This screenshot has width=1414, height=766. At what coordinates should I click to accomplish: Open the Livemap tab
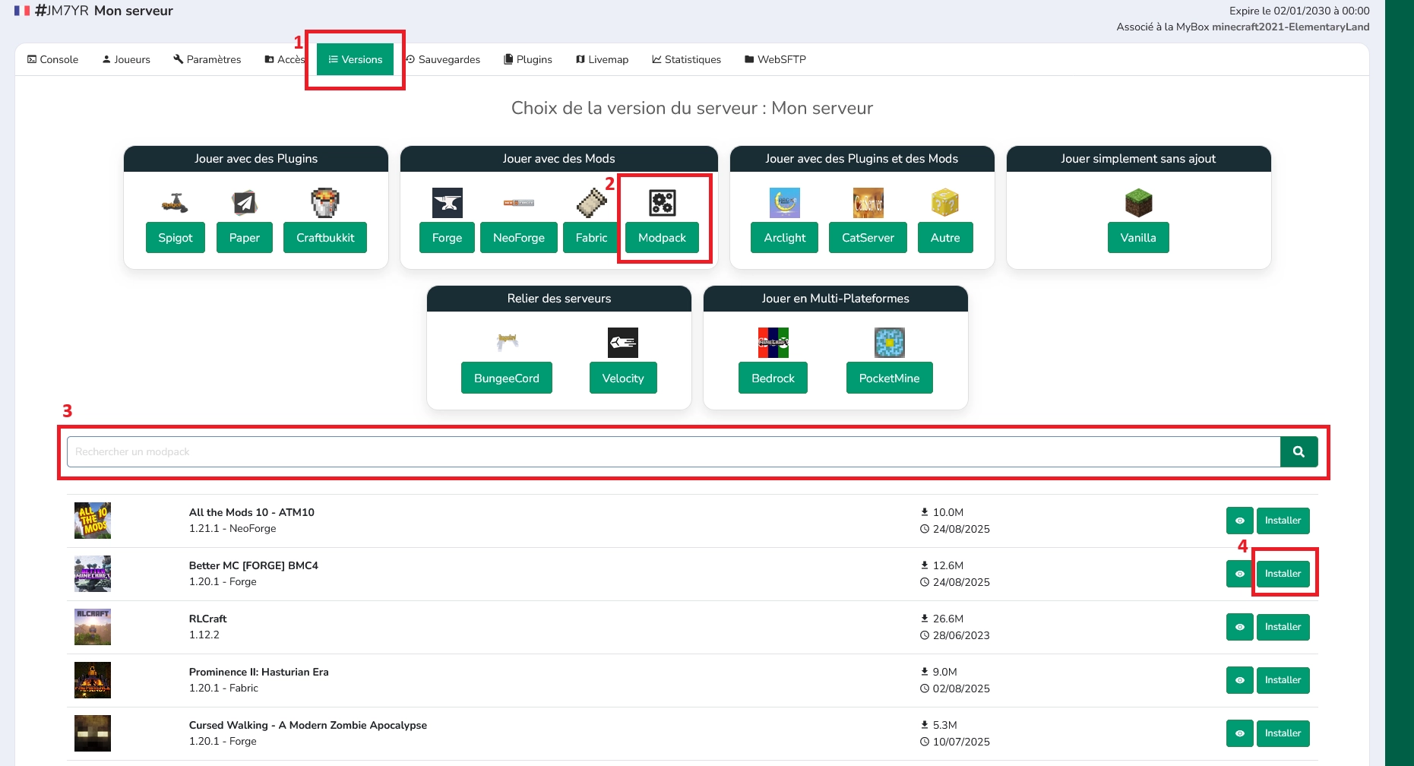[602, 59]
